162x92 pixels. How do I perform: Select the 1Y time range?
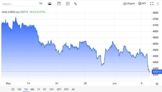39,89
